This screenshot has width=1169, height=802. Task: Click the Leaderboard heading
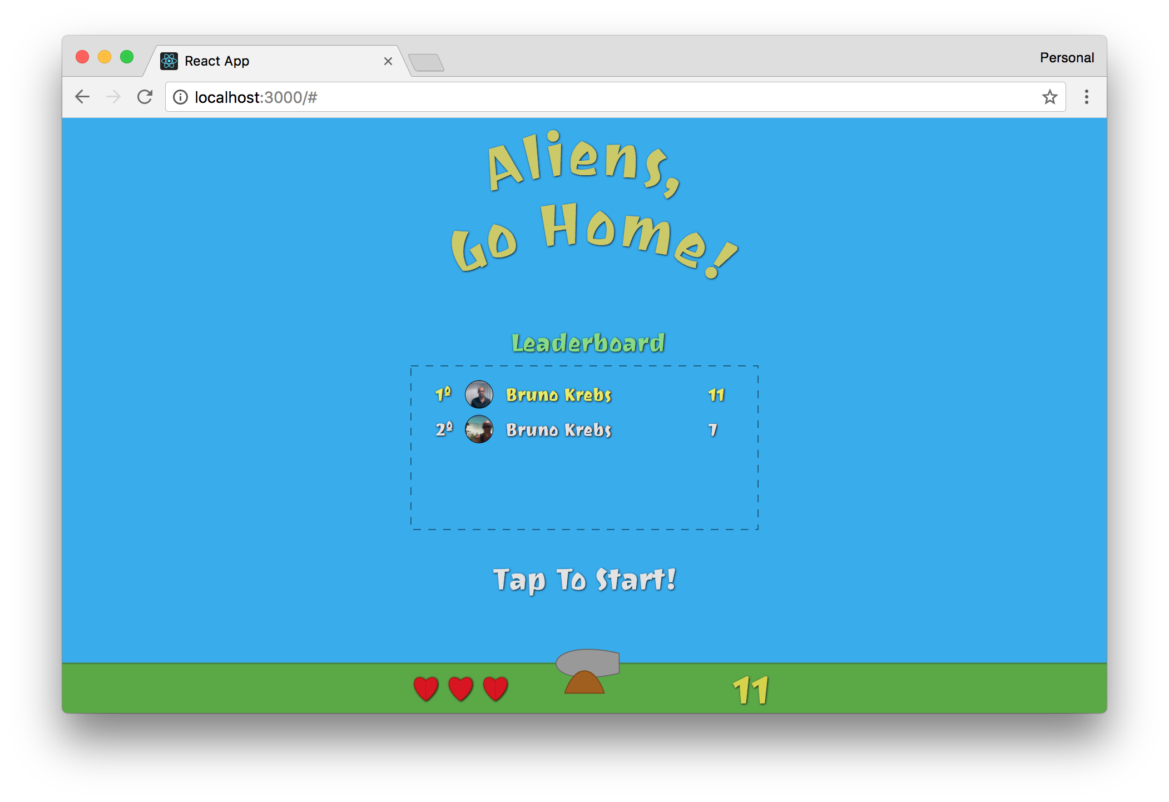[588, 343]
